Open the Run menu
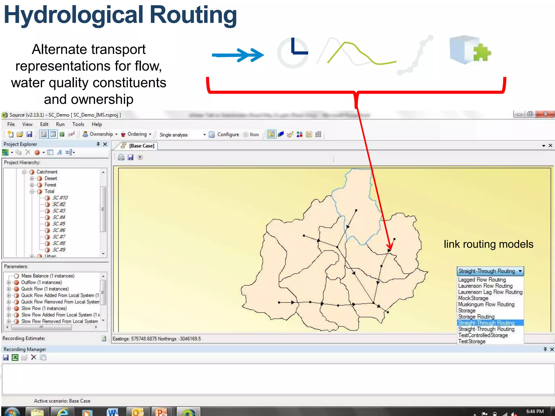555x416 pixels. pyautogui.click(x=60, y=124)
